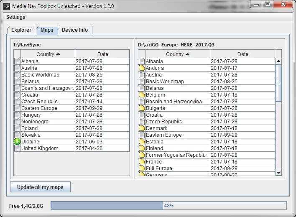Click the document icon beside Bosnia and Herzegovina in iGO list
Viewport: 296px width, 217px height.
(142, 102)
